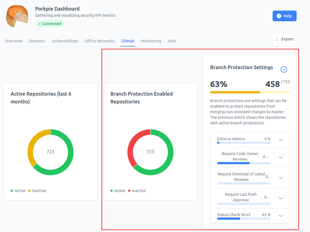Toggle green Active legend in Active Repositories chart

[18, 191]
